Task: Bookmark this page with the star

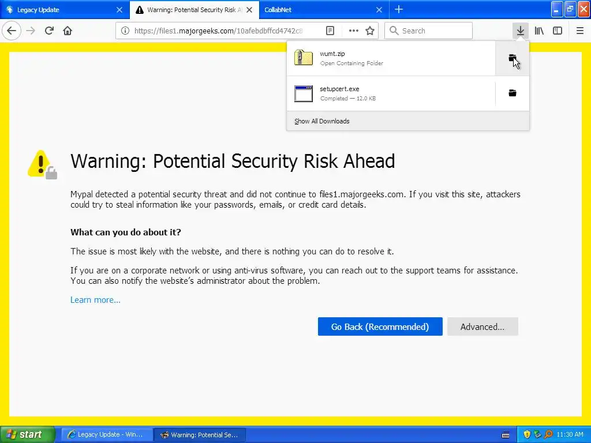Action: tap(370, 31)
